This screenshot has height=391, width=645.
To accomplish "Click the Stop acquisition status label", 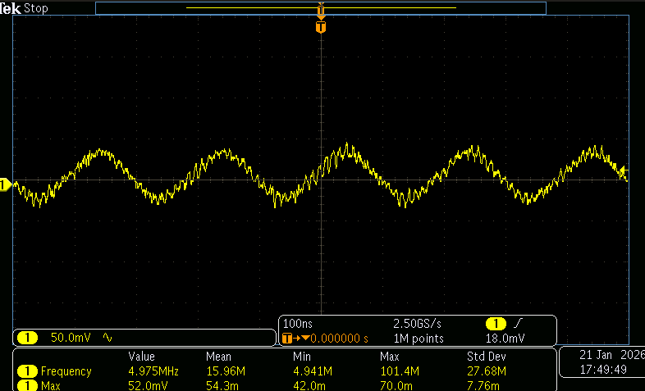I will coord(36,8).
